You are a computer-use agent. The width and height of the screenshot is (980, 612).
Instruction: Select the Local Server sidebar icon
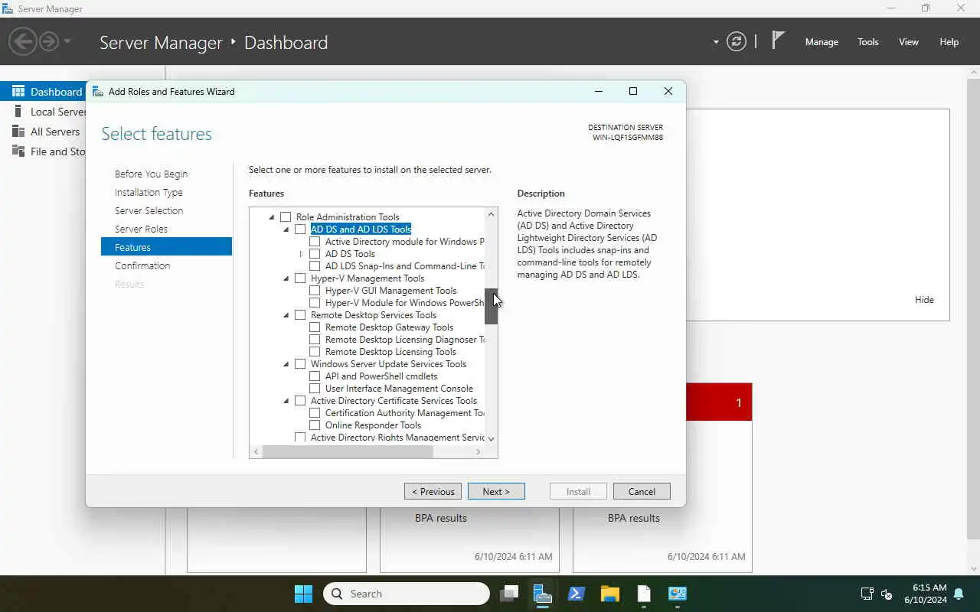(x=18, y=111)
